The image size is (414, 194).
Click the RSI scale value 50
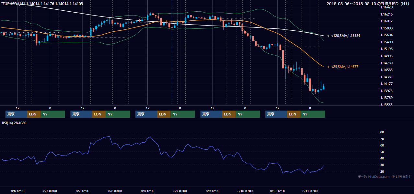point(382,152)
